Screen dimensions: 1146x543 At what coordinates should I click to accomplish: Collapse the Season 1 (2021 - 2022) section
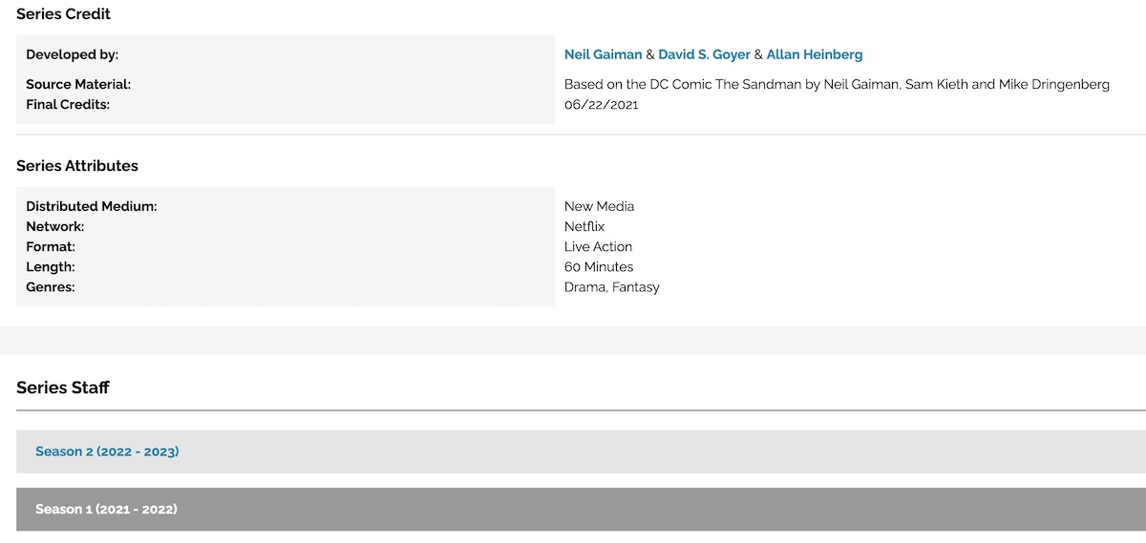click(x=106, y=510)
